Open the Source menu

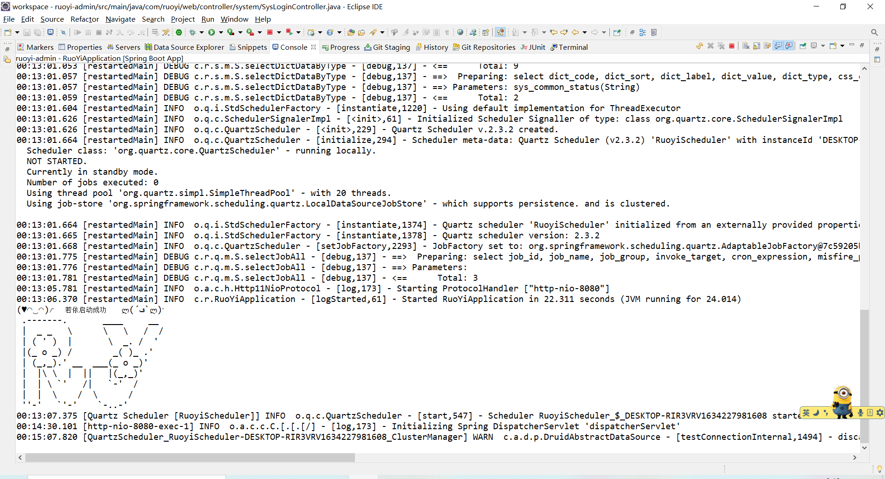[x=52, y=19]
